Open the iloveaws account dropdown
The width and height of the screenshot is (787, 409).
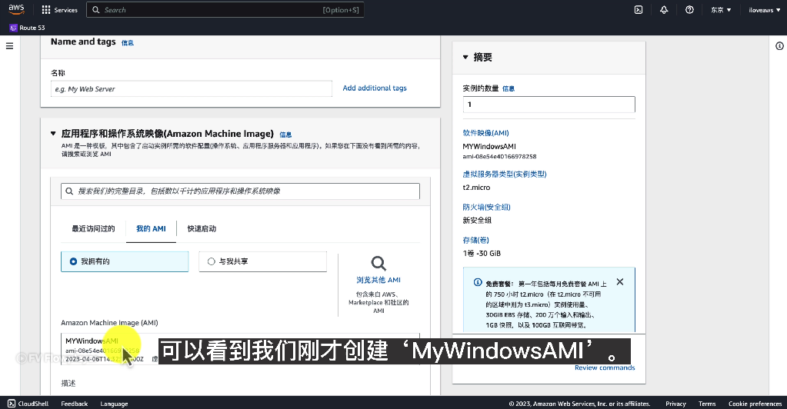pyautogui.click(x=765, y=10)
